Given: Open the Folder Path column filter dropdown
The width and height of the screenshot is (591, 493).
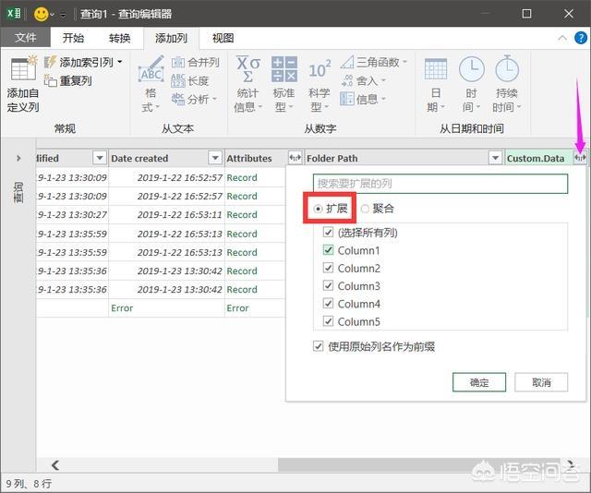Looking at the screenshot, I should click(496, 158).
